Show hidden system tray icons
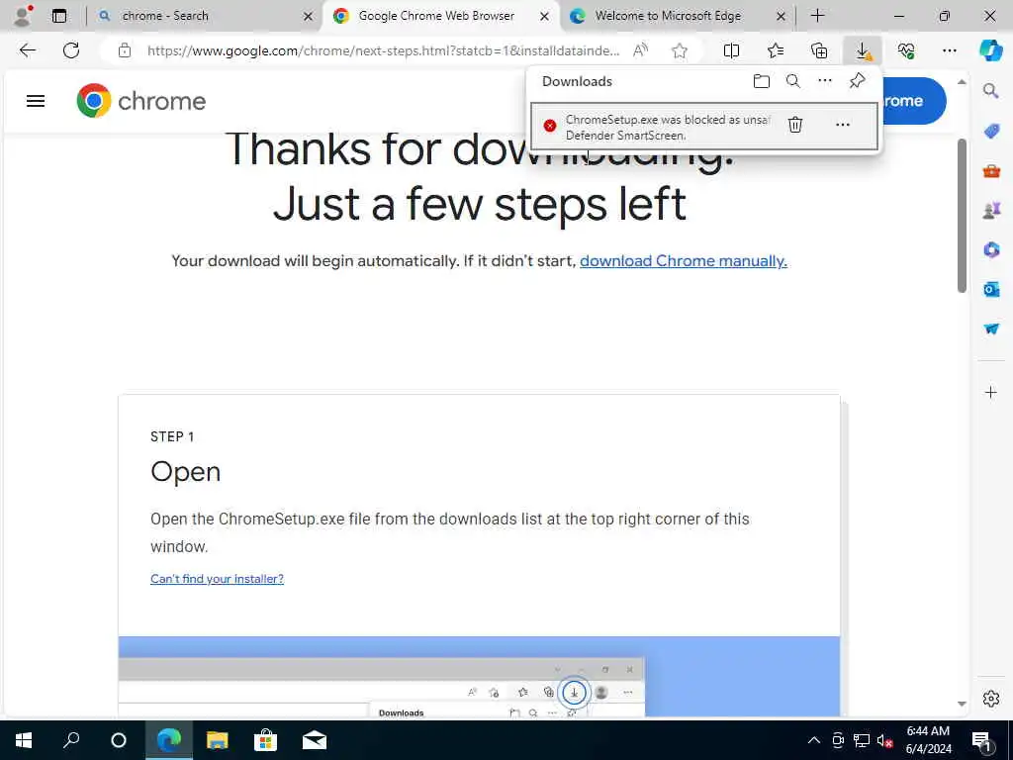 tap(814, 740)
